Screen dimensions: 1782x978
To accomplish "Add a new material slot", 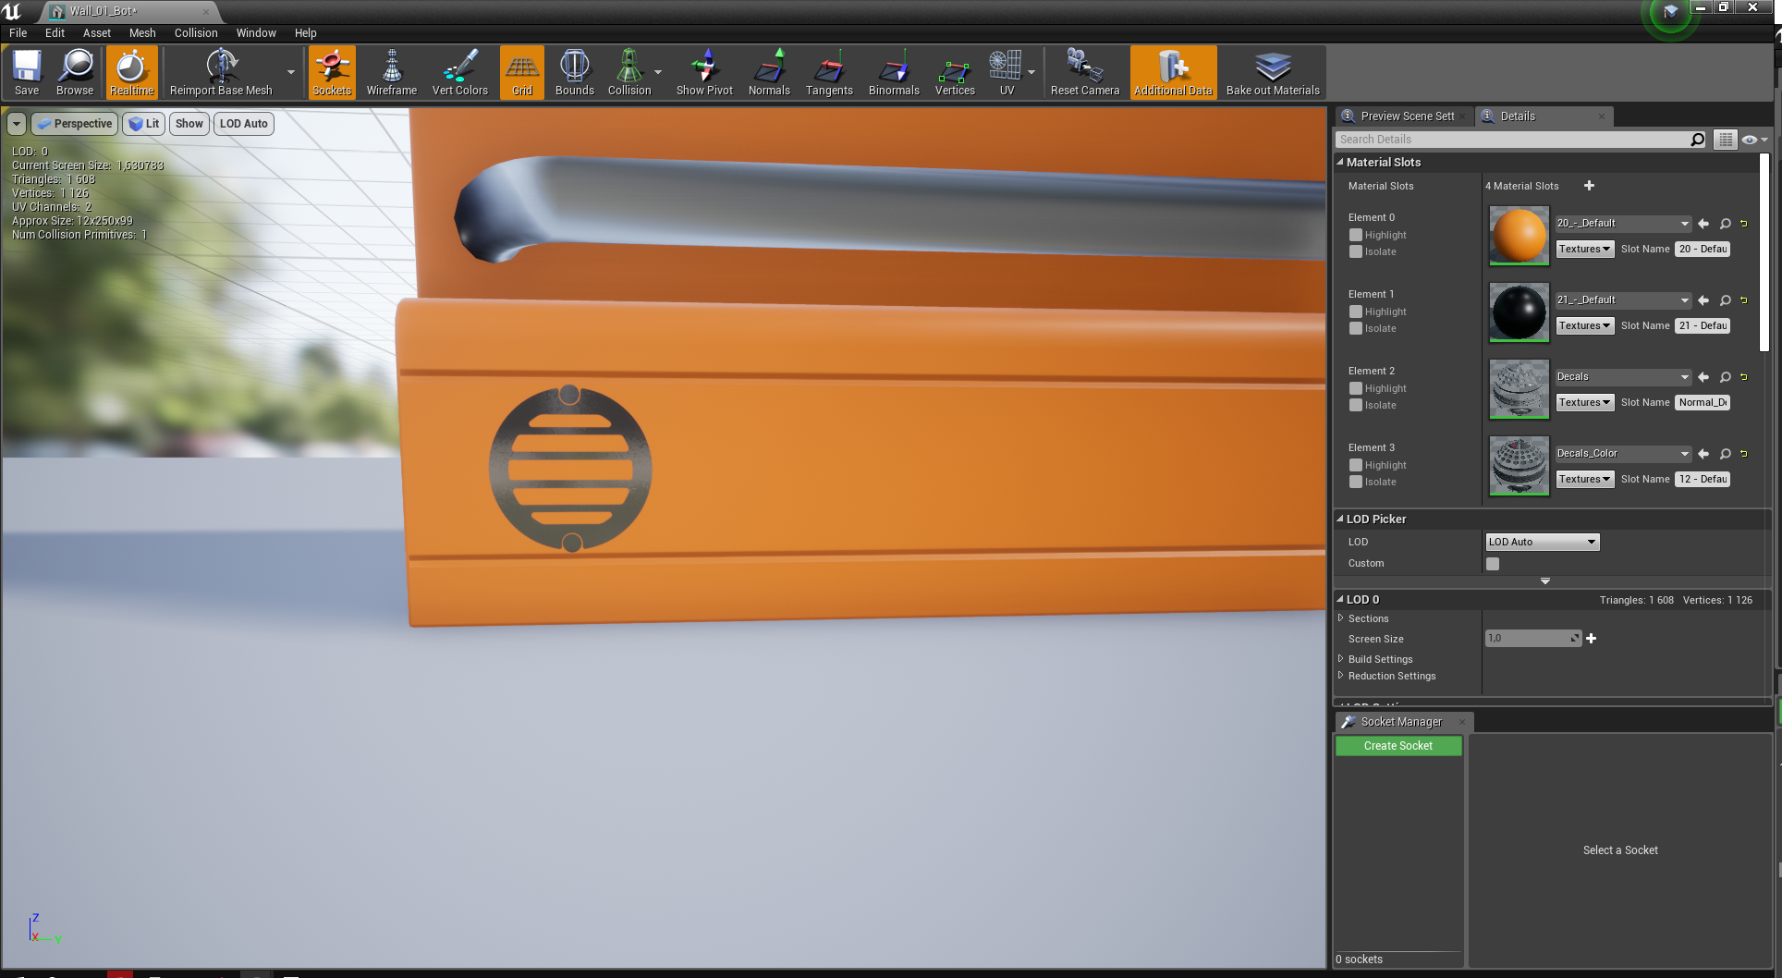I will point(1589,186).
